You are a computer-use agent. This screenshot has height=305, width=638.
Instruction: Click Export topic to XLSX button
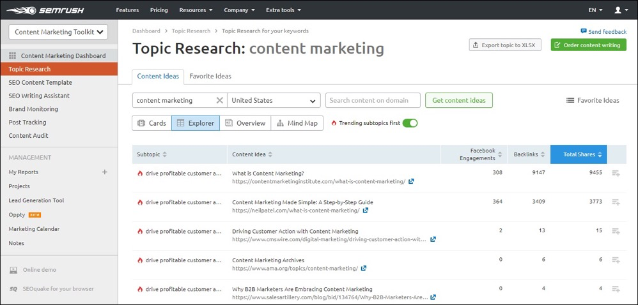click(x=506, y=45)
